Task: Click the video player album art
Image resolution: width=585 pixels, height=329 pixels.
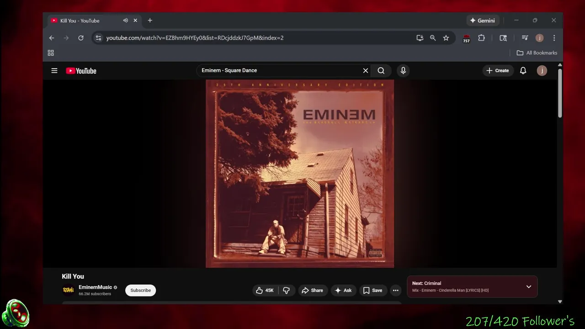Action: [300, 174]
